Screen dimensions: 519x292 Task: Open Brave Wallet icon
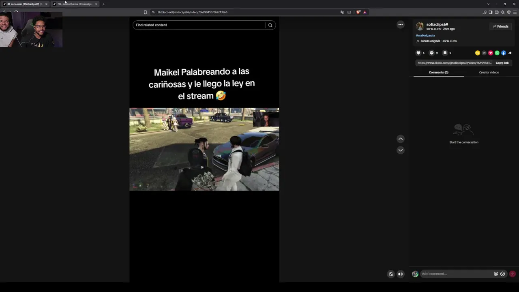(497, 12)
